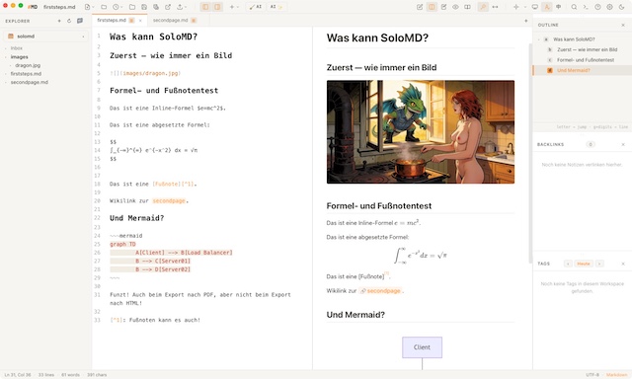Toggle the right sidebar panel button
This screenshot has width=632, height=379.
[217, 7]
